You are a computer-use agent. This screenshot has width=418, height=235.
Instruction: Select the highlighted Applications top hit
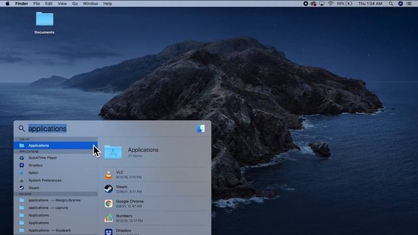(x=56, y=146)
